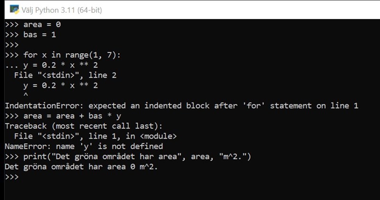Click the Python icon in title bar
This screenshot has width=380, height=200.
(x=13, y=10)
